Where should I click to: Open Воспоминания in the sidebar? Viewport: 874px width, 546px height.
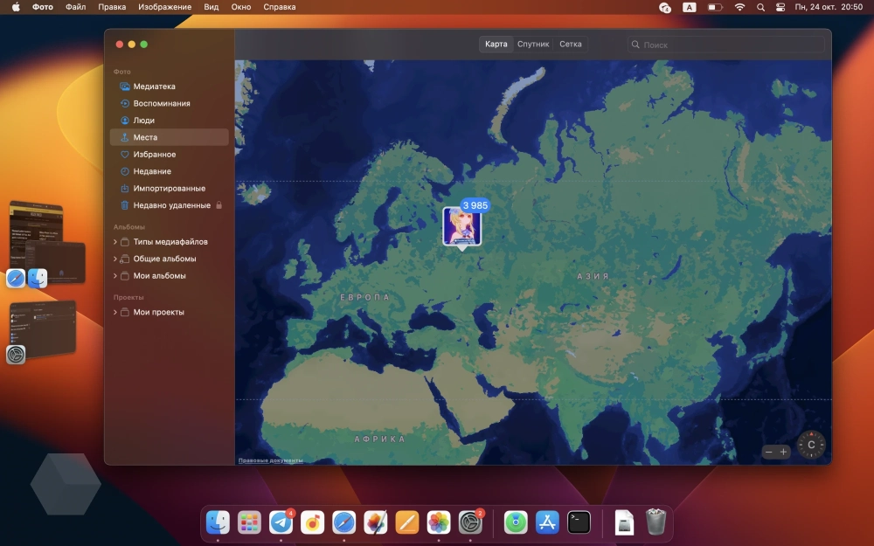pos(161,103)
